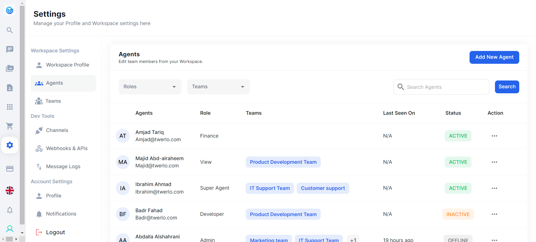Image resolution: width=536 pixels, height=242 pixels.
Task: Open the media gallery icon in rail
Action: pos(10,69)
